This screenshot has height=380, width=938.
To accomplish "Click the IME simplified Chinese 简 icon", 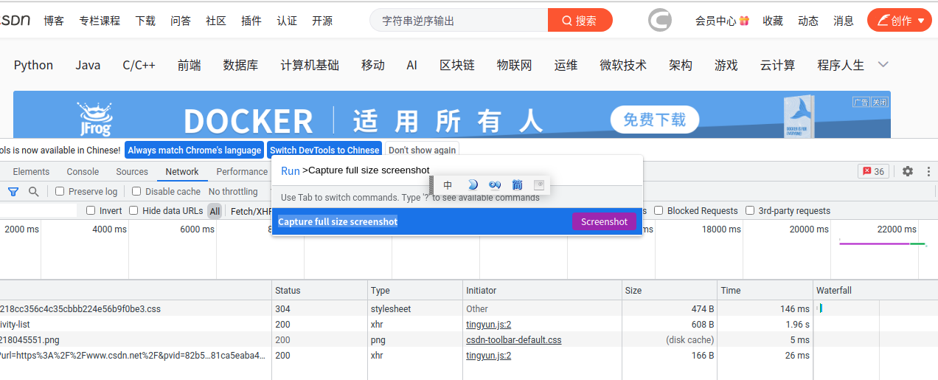I will pos(517,184).
